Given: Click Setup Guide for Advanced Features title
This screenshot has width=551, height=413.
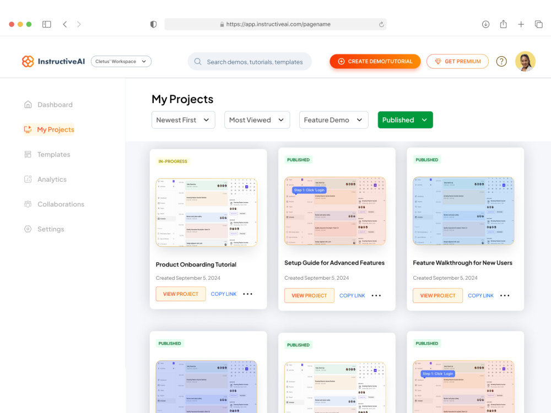Looking at the screenshot, I should point(334,263).
